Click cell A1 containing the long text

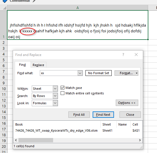[x=78, y=25]
